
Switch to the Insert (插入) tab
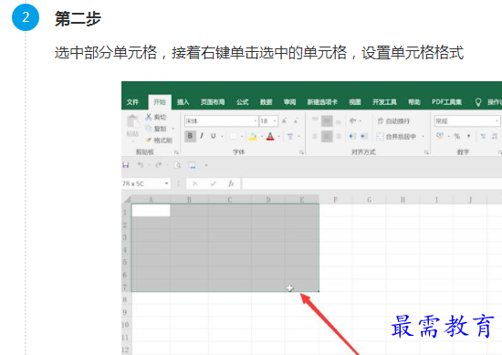coord(183,102)
